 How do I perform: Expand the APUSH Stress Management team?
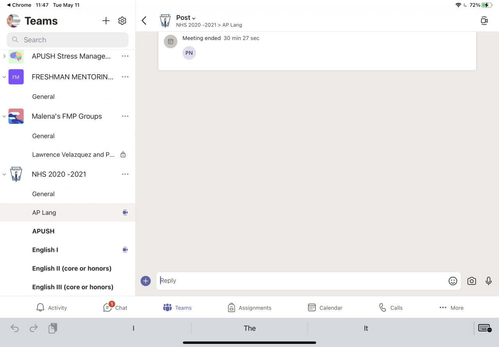4,56
